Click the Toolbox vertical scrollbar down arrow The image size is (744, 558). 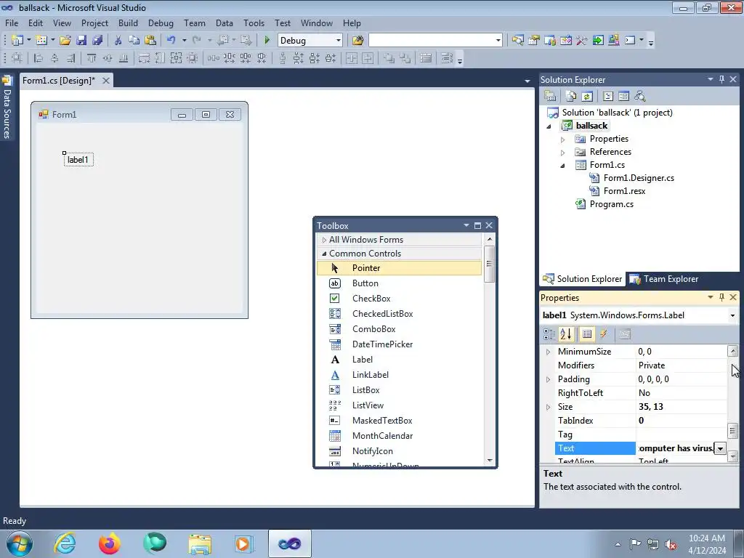tap(489, 461)
